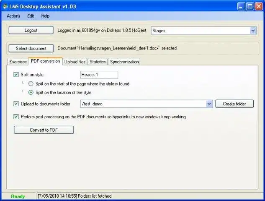The width and height of the screenshot is (265, 201).
Task: Click the LMS Desktop Assistant title bar icon
Action: [x=5, y=6]
